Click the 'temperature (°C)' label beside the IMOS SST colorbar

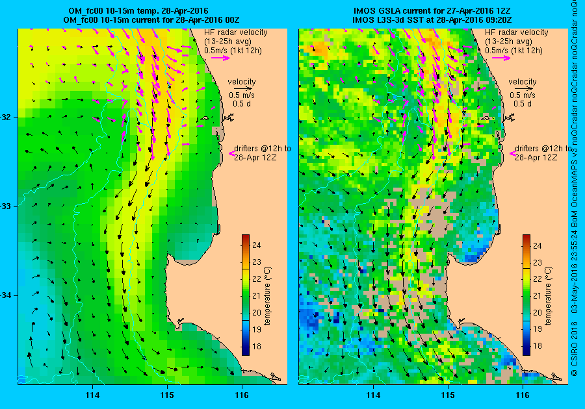(548, 296)
